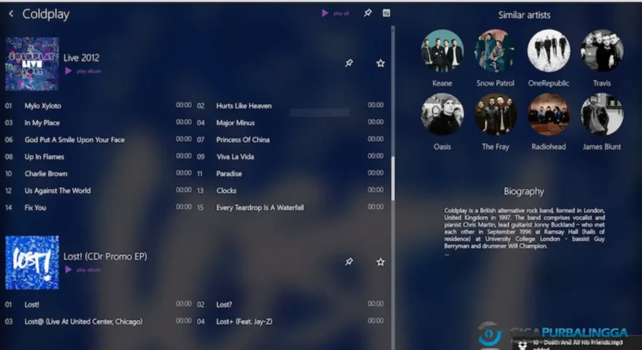Image resolution: width=642 pixels, height=350 pixels.
Task: Select the track Lost+ (Feat. Jay-Z)
Action: coord(245,322)
